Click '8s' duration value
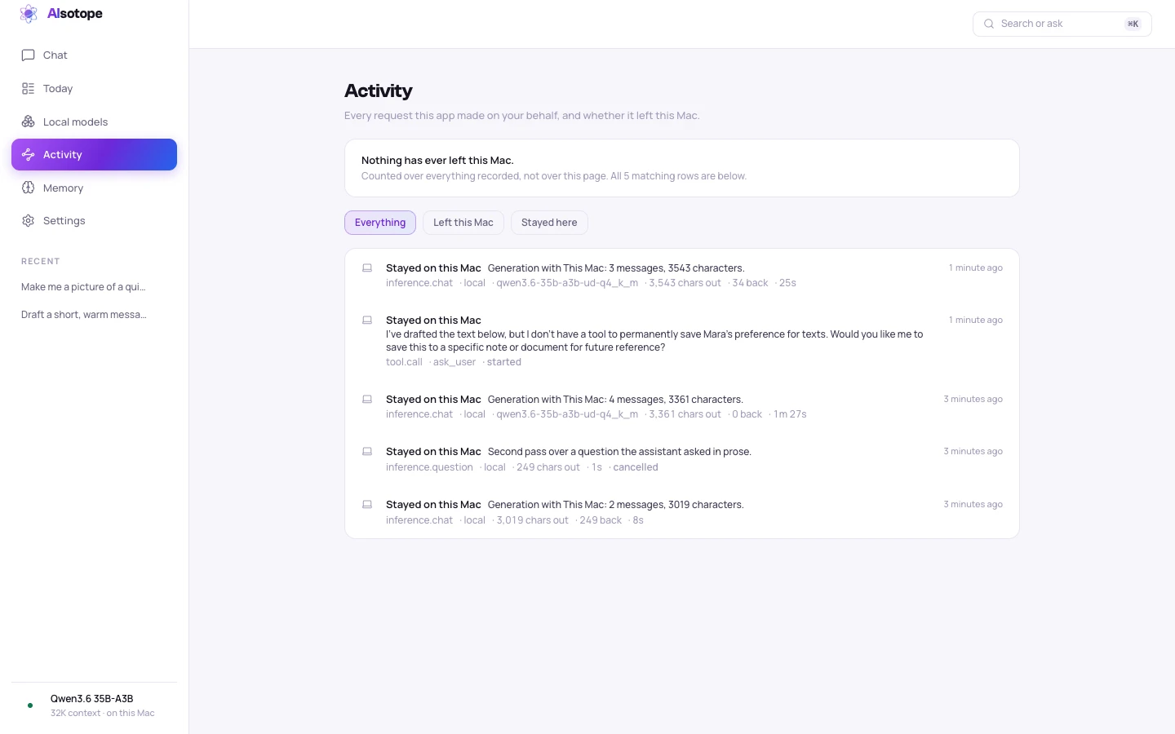The image size is (1175, 734). pos(638,520)
